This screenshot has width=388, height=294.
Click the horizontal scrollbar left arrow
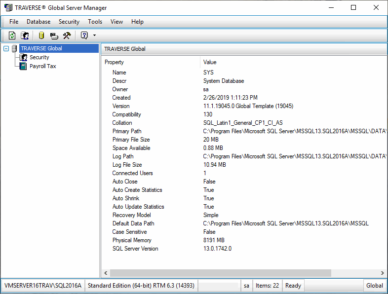tap(106, 273)
